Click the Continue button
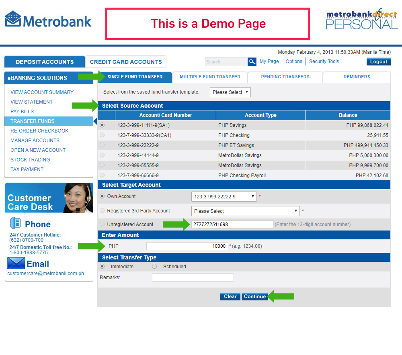 point(254,296)
